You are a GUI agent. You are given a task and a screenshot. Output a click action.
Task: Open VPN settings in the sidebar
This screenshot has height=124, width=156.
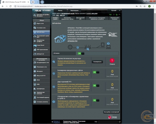(41, 84)
